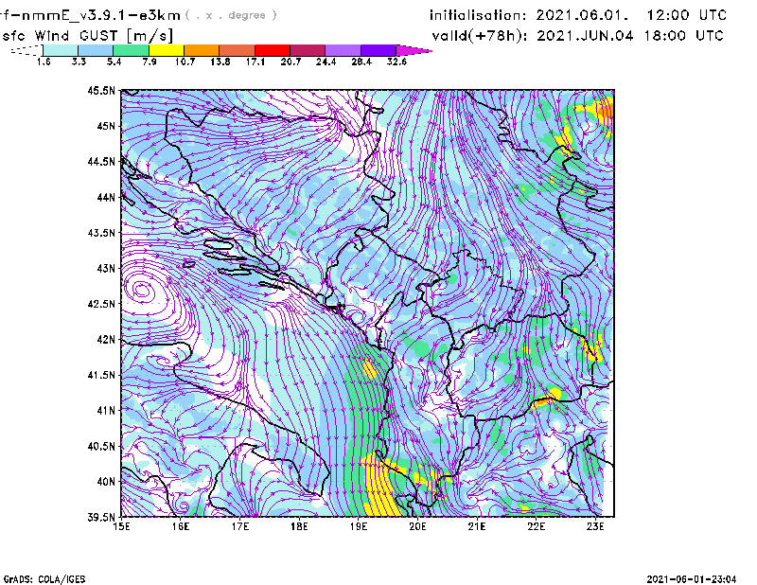757x585 pixels.
Task: Click the initialisation date 2021.06.01.
Action: coord(582,15)
